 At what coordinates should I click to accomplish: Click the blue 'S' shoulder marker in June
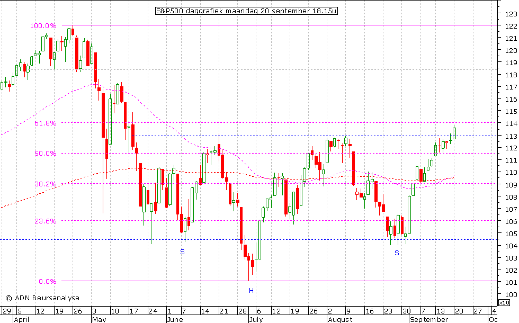click(182, 252)
